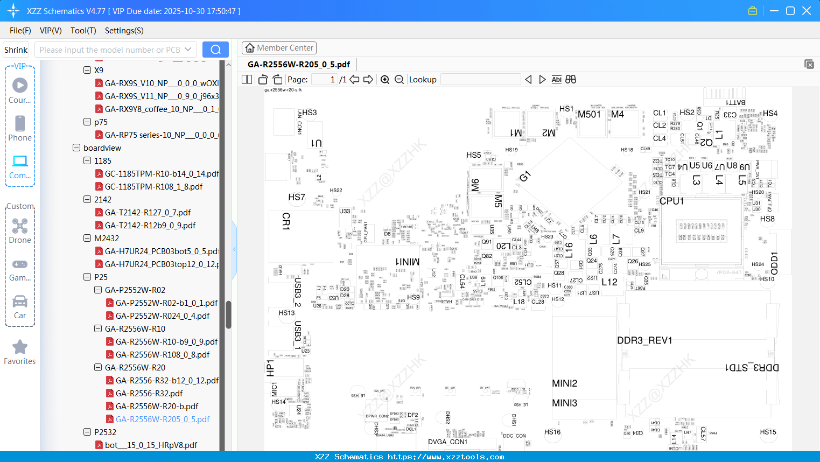The height and width of the screenshot is (462, 820).
Task: Collapse the 1185 folder
Action: pyautogui.click(x=87, y=160)
